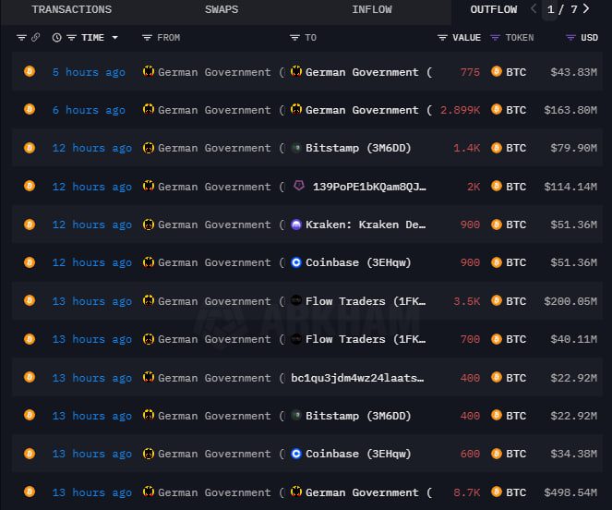Image resolution: width=612 pixels, height=510 pixels.
Task: Click BTC token icon in the 775 row
Action: pyautogui.click(x=497, y=71)
